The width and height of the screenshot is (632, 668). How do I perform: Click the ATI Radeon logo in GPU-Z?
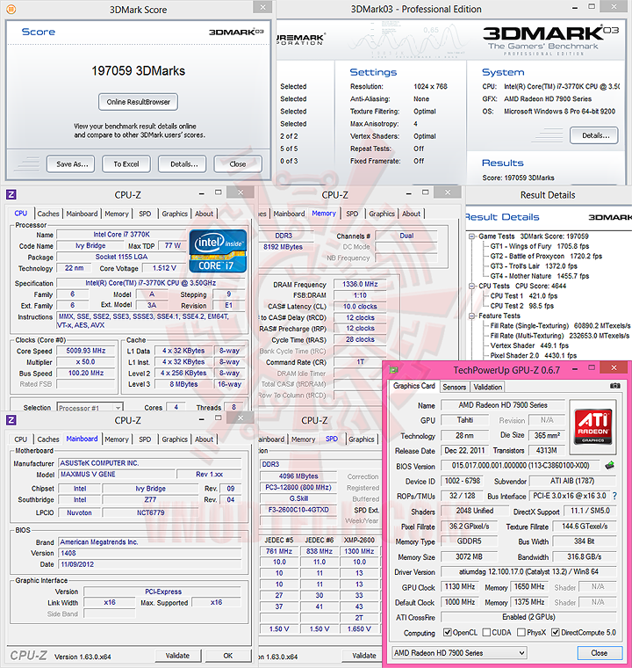592,426
